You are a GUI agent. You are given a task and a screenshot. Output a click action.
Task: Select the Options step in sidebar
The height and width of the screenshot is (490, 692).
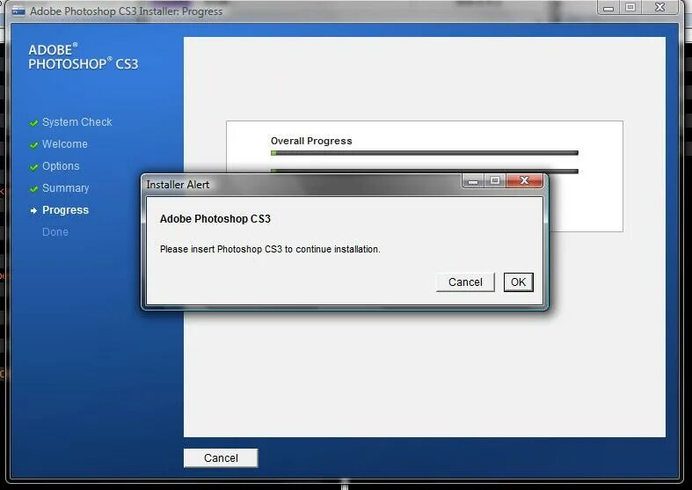pos(61,166)
